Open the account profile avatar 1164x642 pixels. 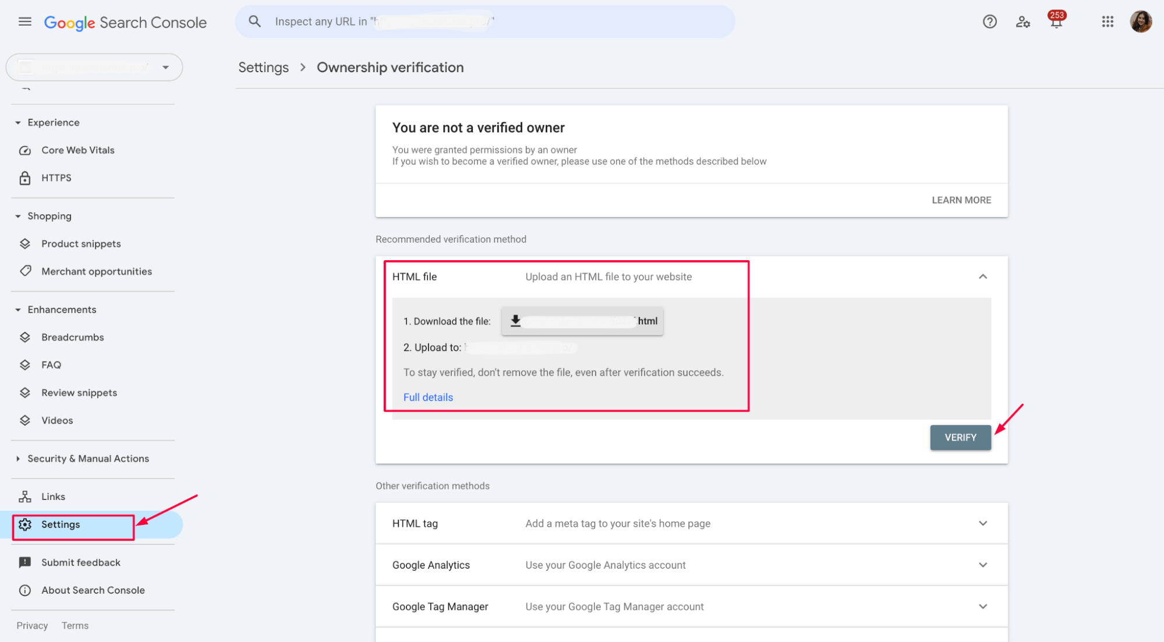click(x=1141, y=22)
